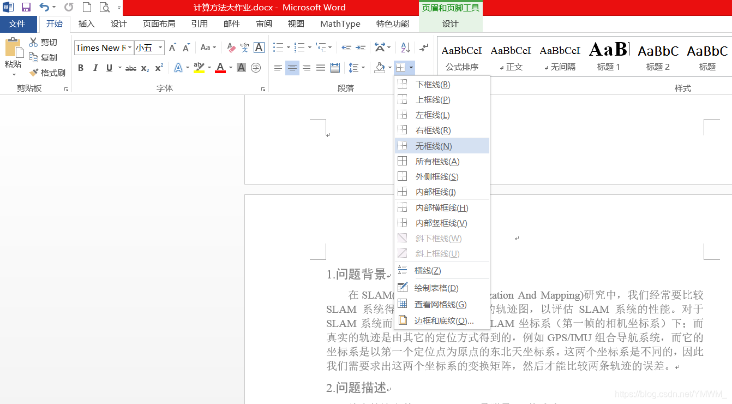Click the Redo icon in title bar
Image resolution: width=732 pixels, height=404 pixels.
point(69,7)
